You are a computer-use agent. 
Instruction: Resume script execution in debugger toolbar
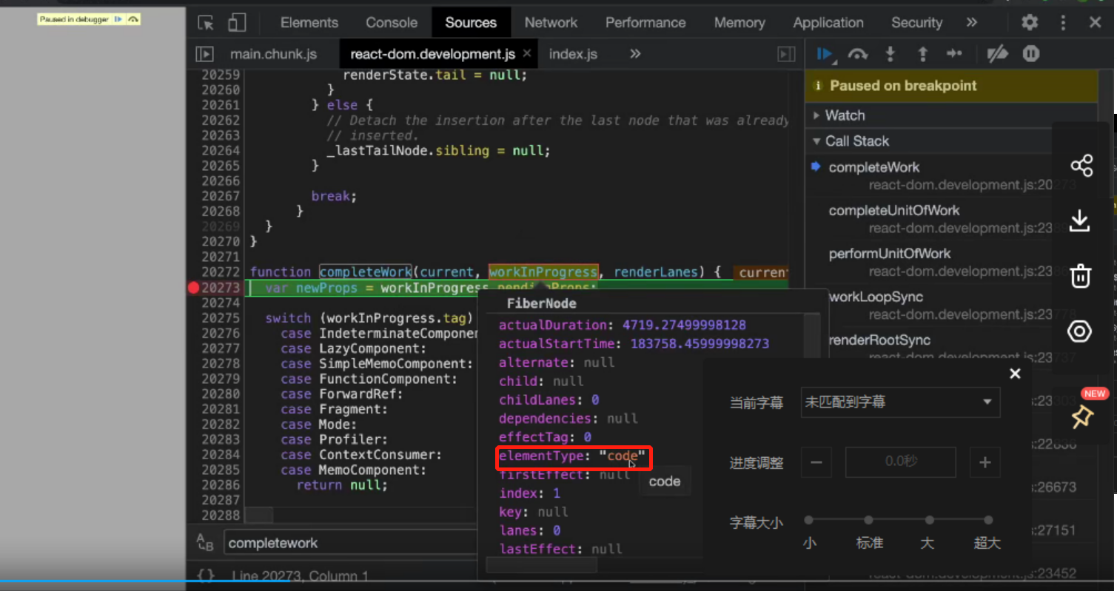pyautogui.click(x=825, y=54)
